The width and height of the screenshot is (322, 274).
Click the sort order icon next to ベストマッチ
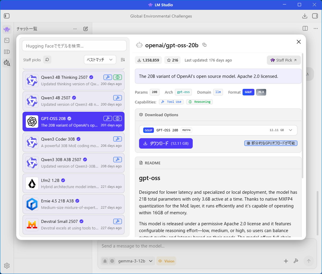point(123,60)
